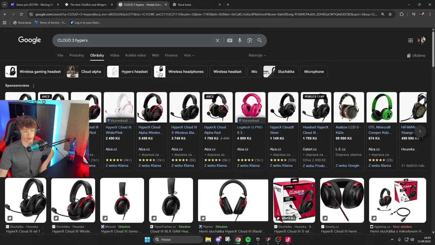Start voice search with the microphone
Image resolution: width=435 pixels, height=245 pixels.
point(240,40)
